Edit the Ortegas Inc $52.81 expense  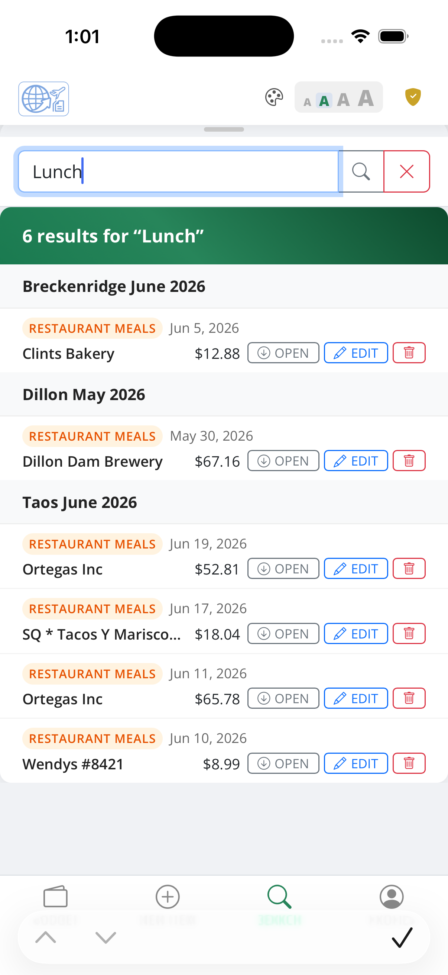(356, 569)
